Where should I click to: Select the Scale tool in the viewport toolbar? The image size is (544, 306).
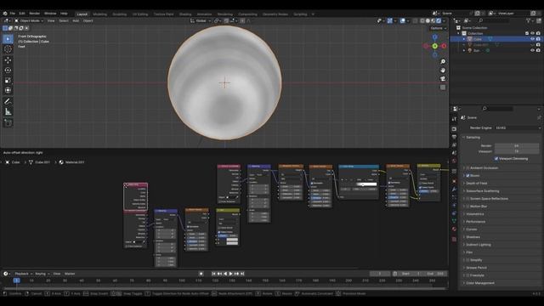[8, 80]
